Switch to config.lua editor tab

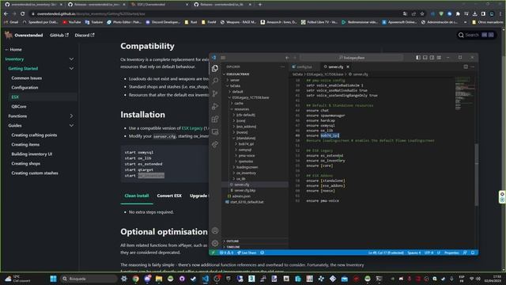pyautogui.click(x=304, y=66)
